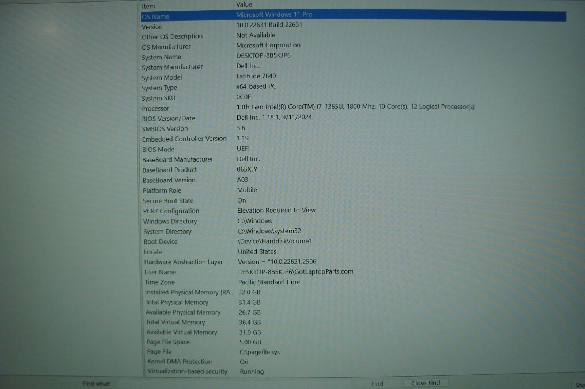This screenshot has width=585, height=389.
Task: Select the System Type row
Action: click(353, 87)
